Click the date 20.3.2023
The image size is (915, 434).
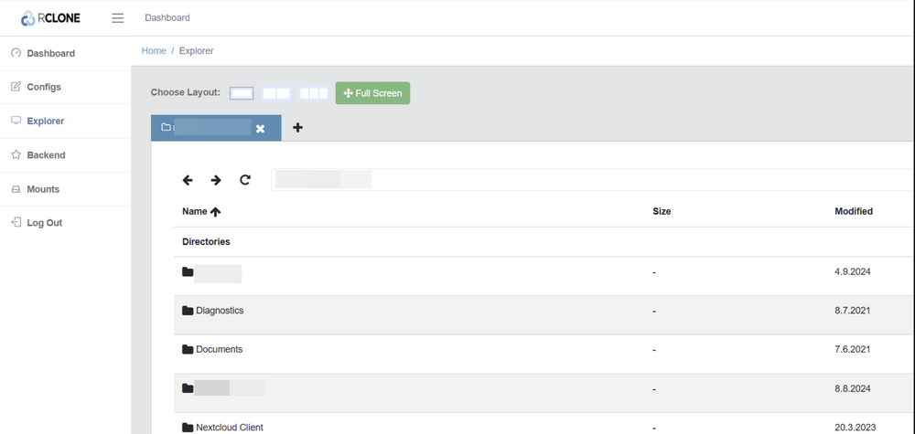tap(855, 428)
